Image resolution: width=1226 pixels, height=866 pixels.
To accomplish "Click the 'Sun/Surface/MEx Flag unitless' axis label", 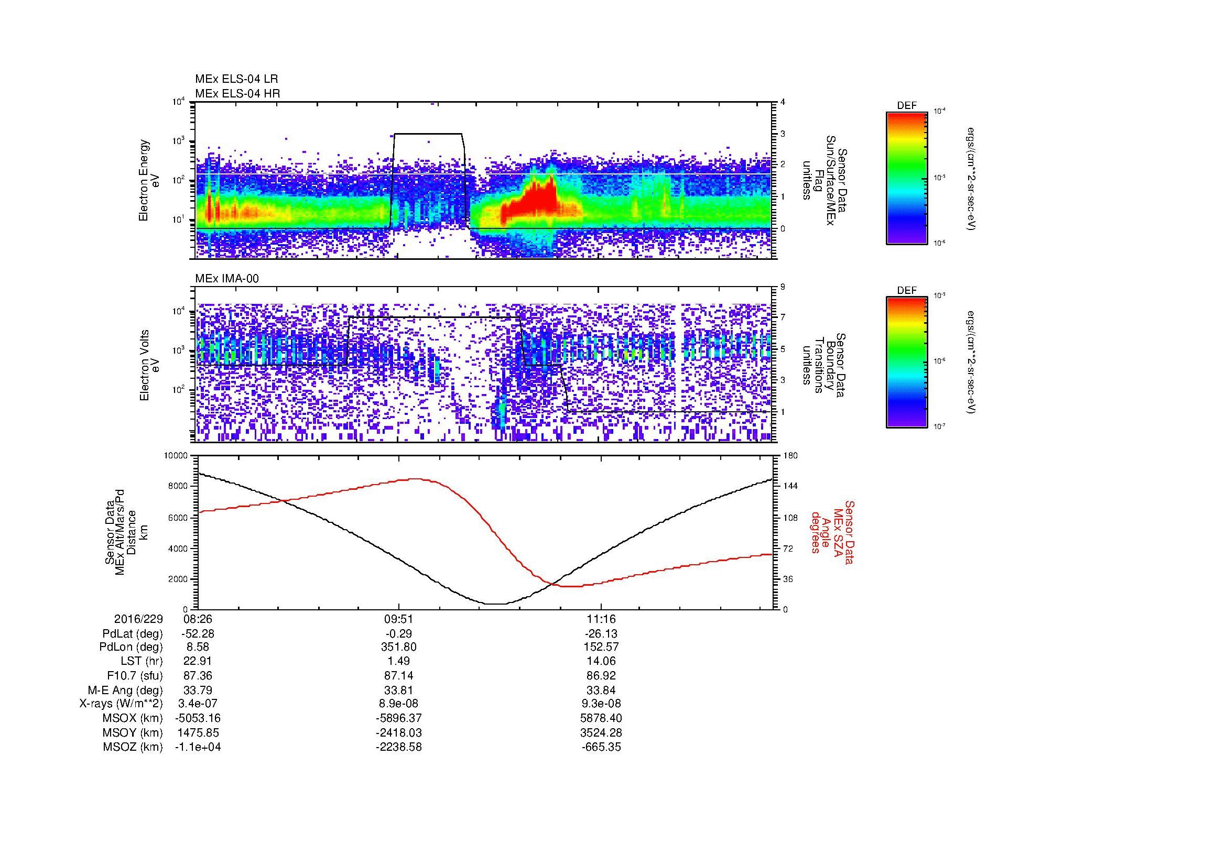I will pyautogui.click(x=826, y=180).
